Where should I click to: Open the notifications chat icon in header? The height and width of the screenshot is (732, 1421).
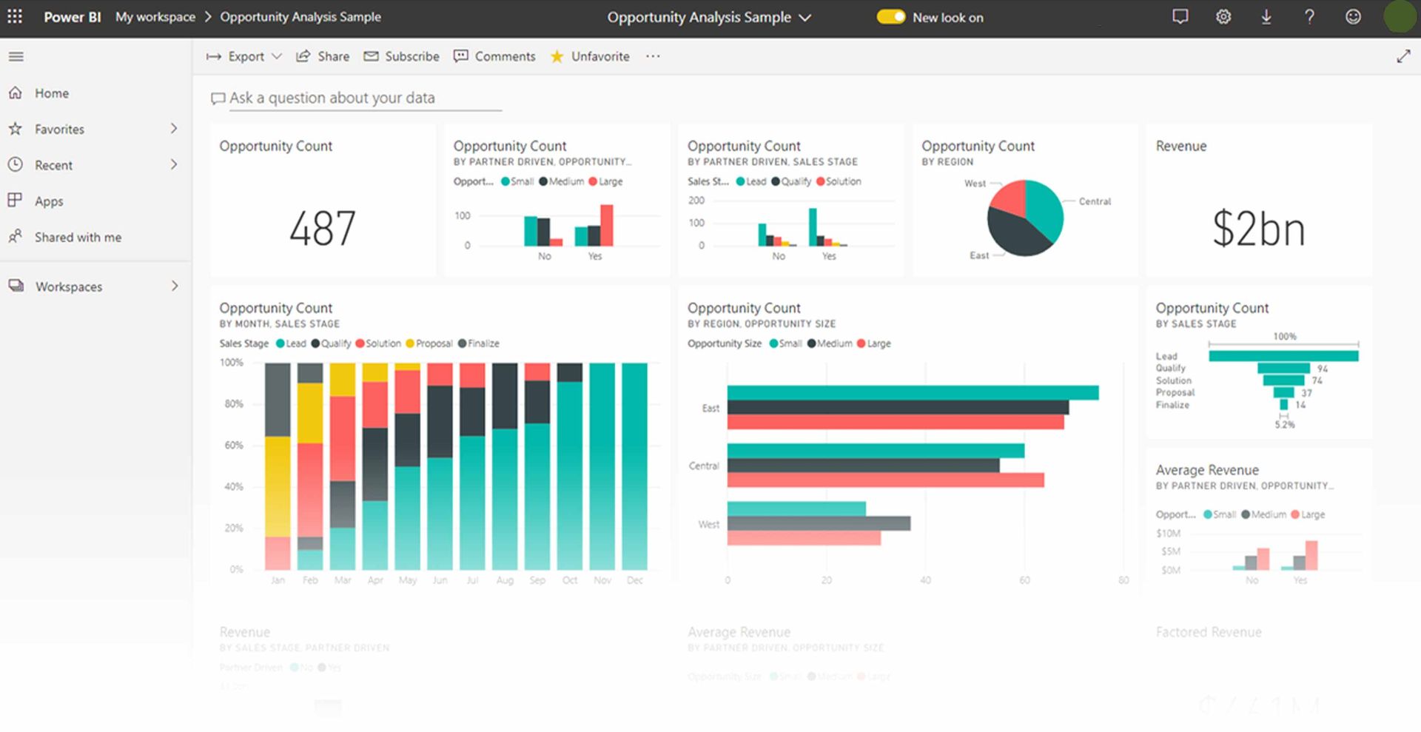1180,16
